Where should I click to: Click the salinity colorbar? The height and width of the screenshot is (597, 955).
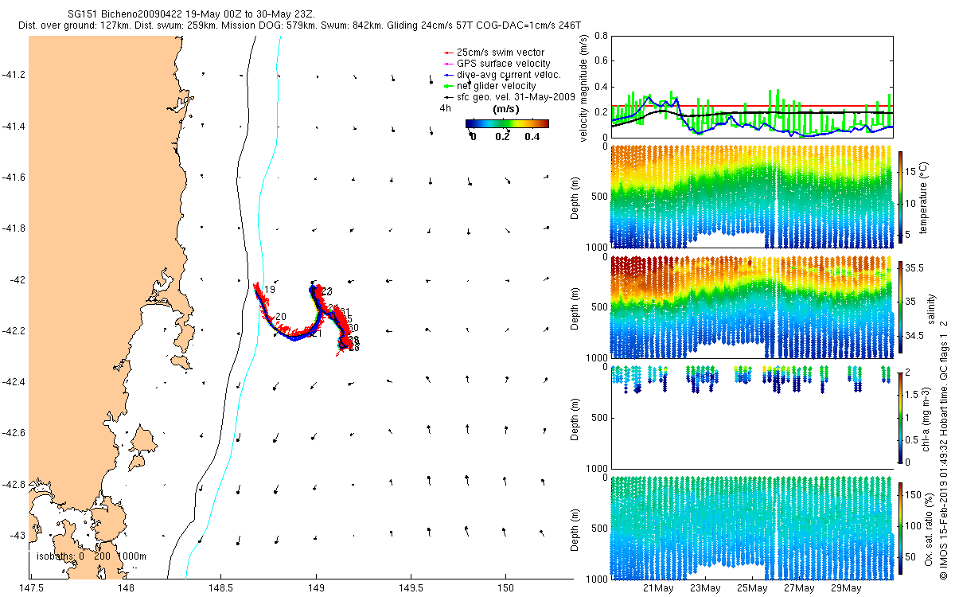click(901, 306)
